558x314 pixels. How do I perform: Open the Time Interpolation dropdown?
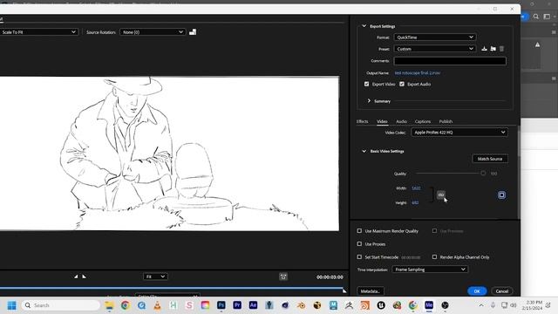[430, 270]
